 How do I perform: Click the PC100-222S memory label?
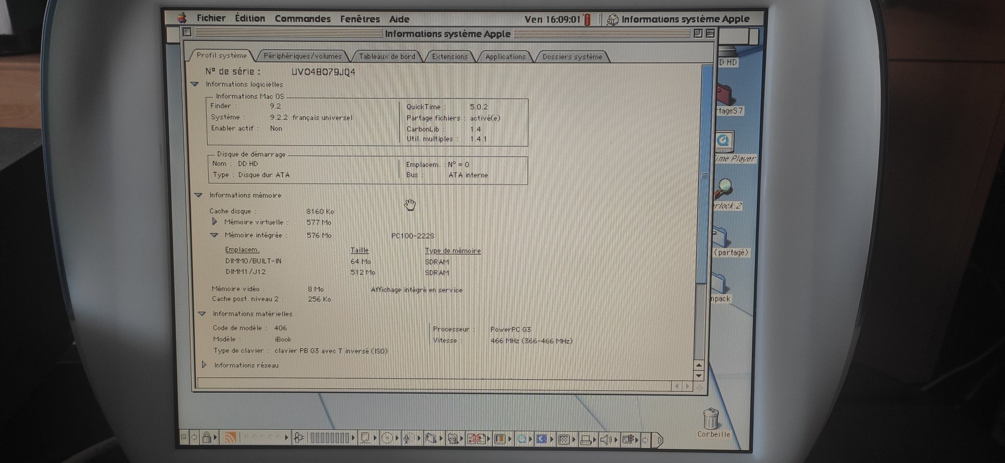tap(413, 236)
